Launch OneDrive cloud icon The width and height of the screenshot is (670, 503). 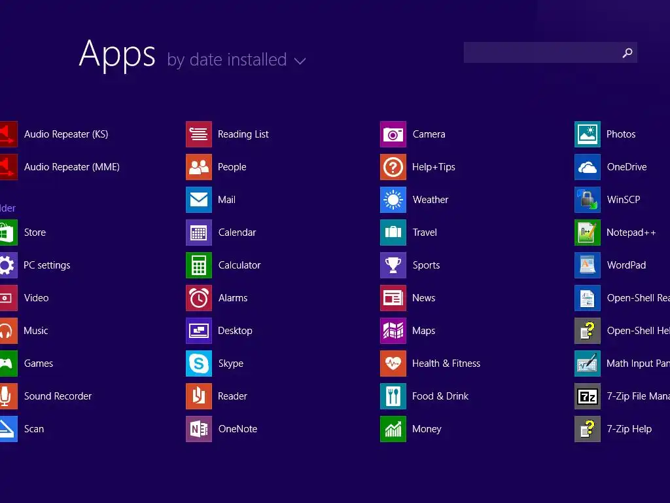click(x=588, y=167)
